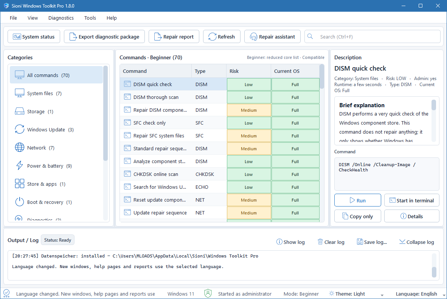This screenshot has height=299, width=447.
Task: Click the Refresh circular arrows icon
Action: 213,37
